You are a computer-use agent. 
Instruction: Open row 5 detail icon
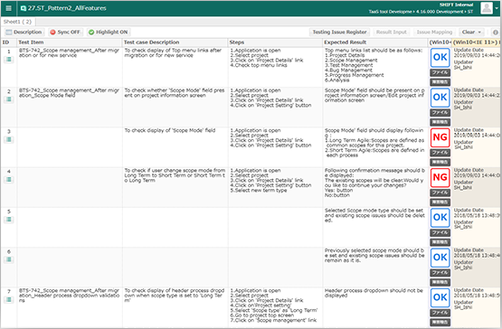pyautogui.click(x=9, y=220)
